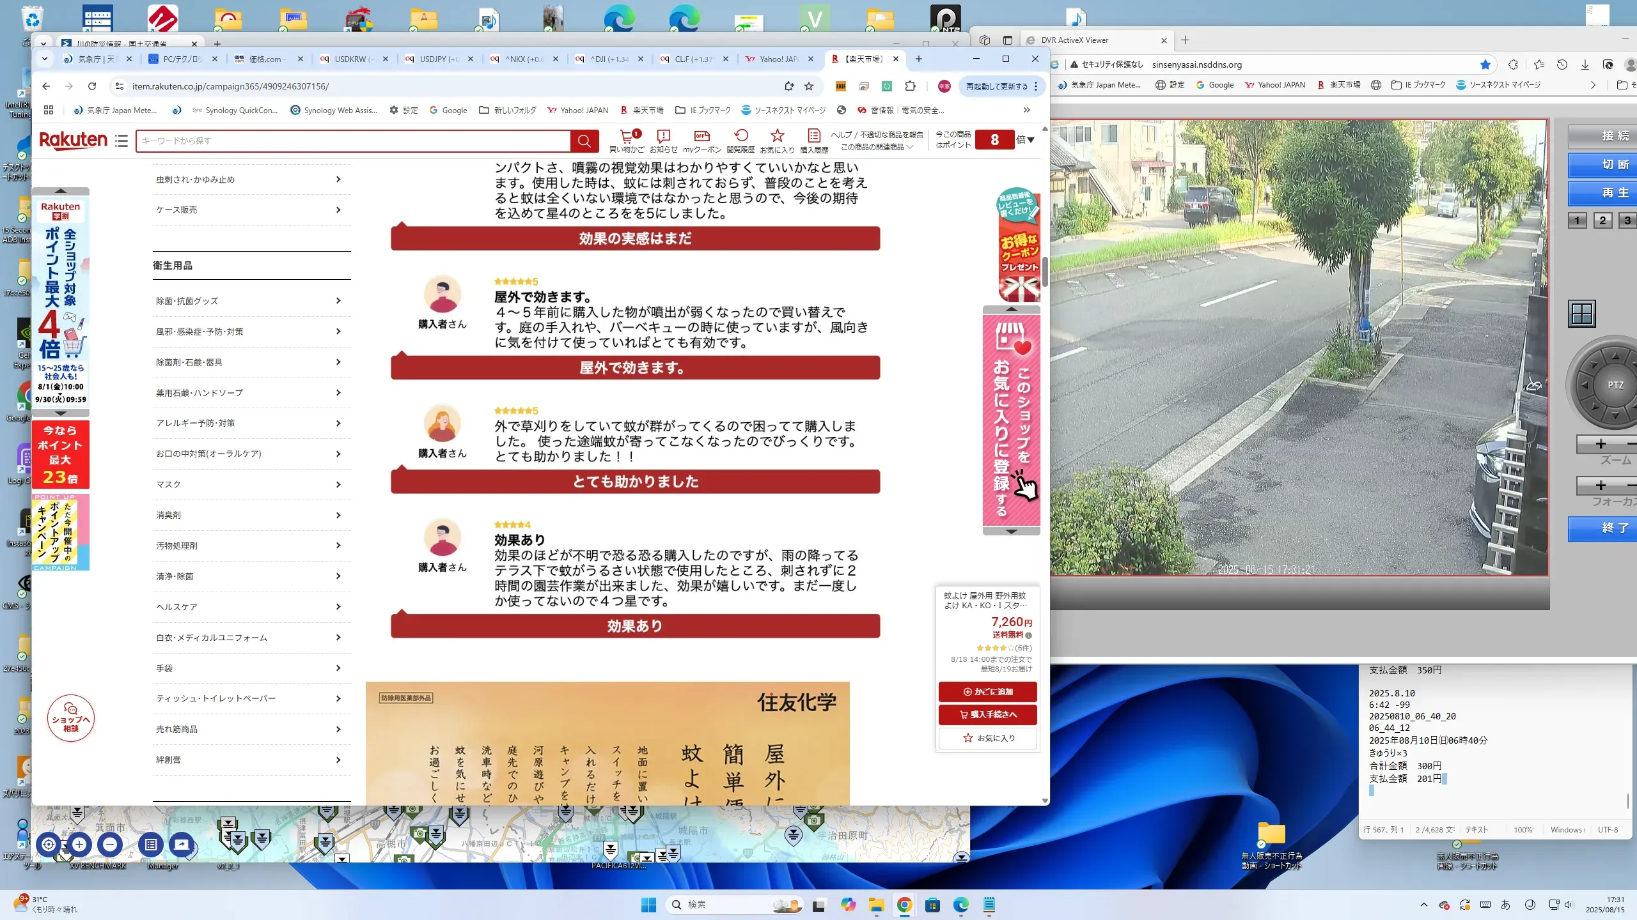Image resolution: width=1637 pixels, height=920 pixels.
Task: Open Rakuten category hamburger menu
Action: tap(121, 141)
